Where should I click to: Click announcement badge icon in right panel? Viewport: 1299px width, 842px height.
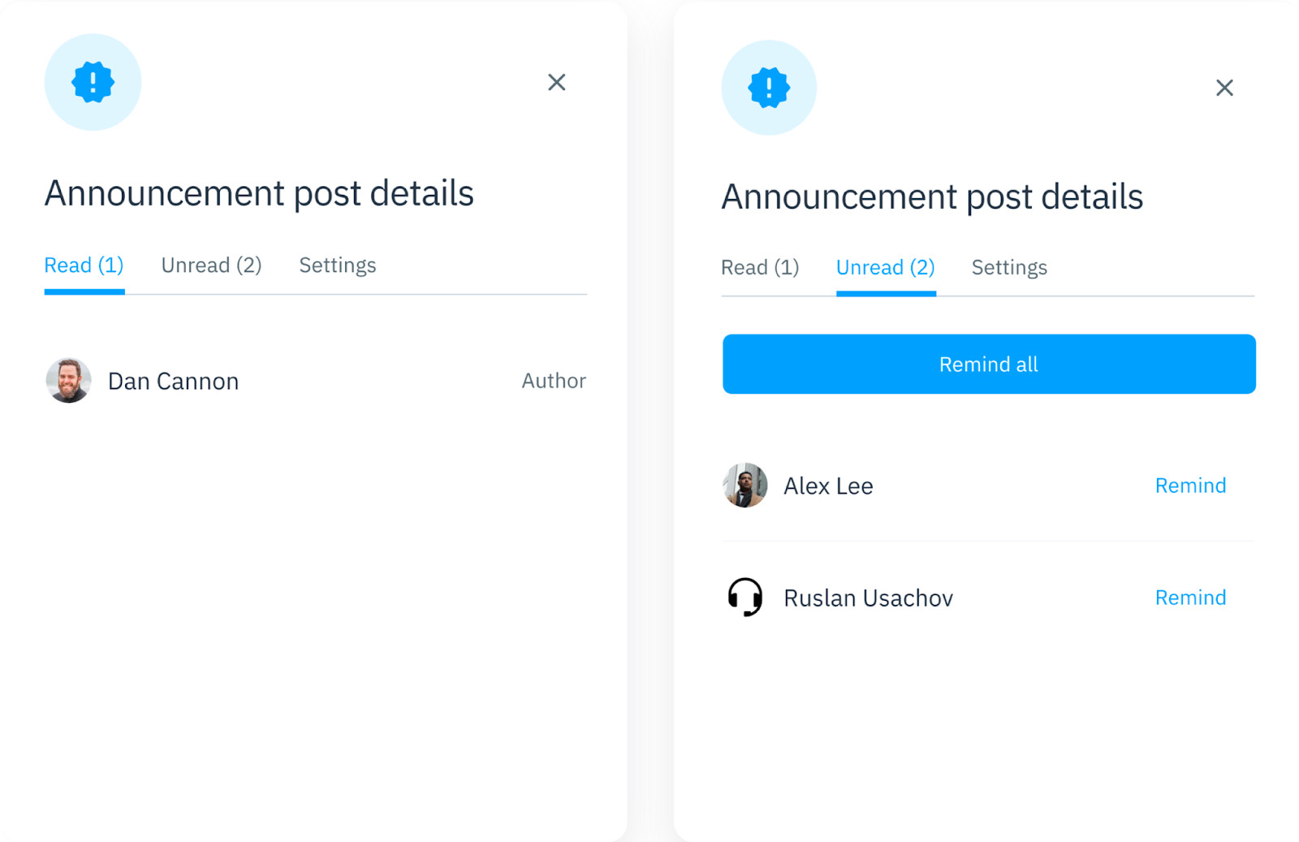point(769,88)
